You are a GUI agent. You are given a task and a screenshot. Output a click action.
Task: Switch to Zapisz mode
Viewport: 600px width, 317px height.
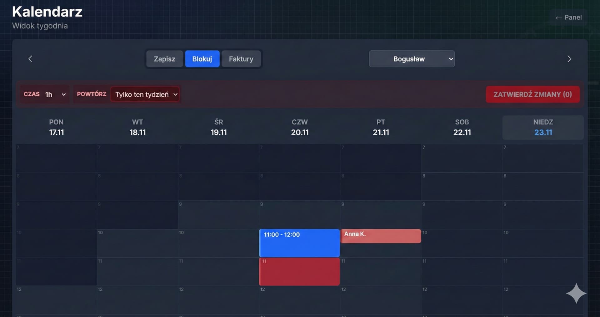[165, 59]
